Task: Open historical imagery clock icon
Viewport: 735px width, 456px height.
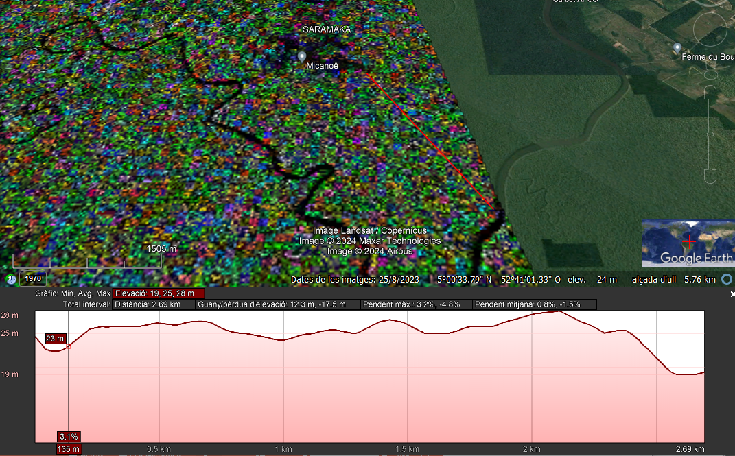Action: tap(11, 279)
